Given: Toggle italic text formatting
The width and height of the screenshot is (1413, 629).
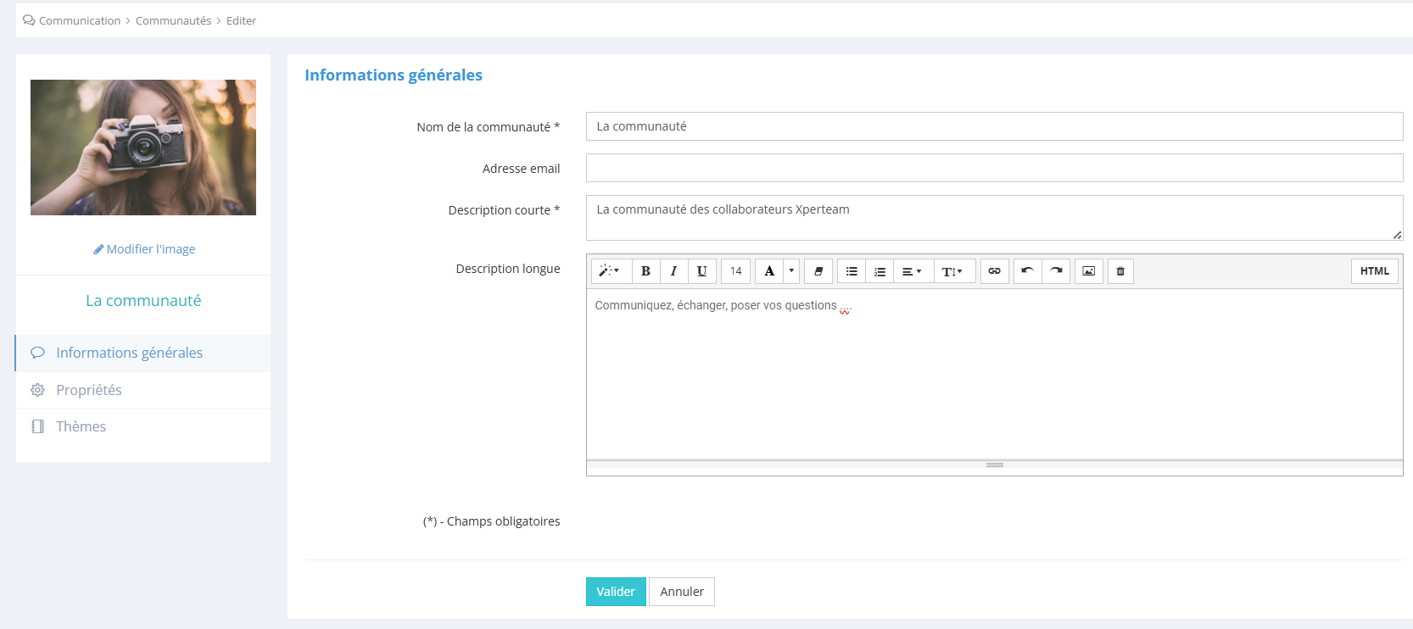Looking at the screenshot, I should click(x=673, y=271).
